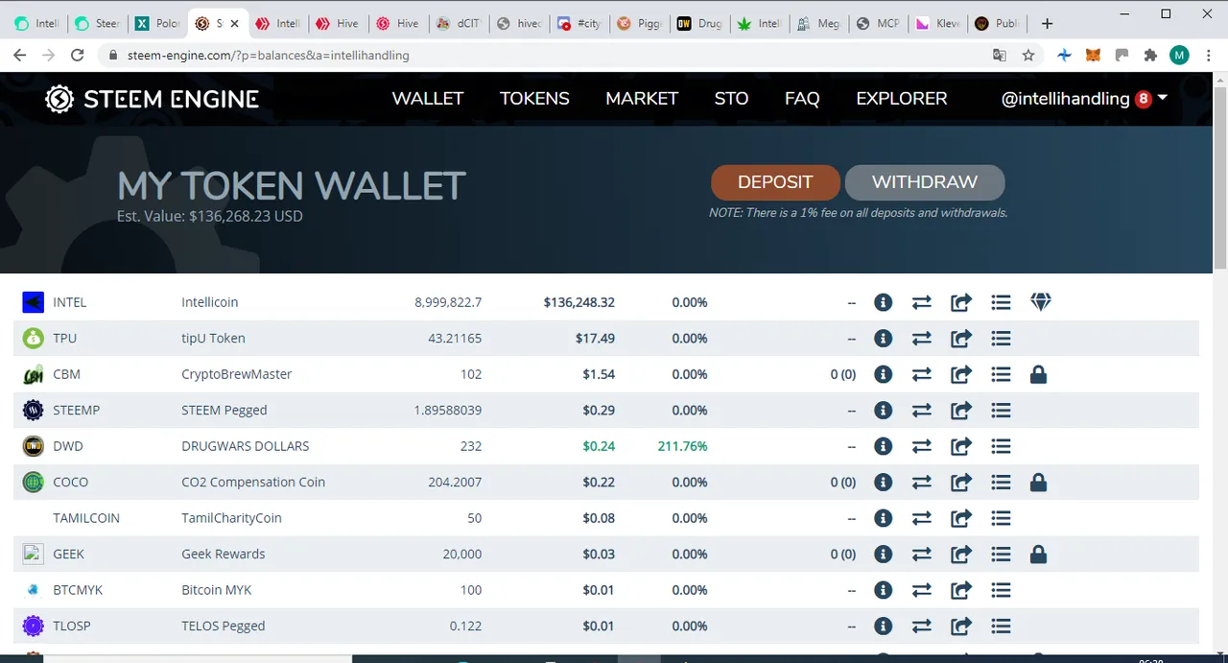Open info icon for TPU token

(884, 338)
